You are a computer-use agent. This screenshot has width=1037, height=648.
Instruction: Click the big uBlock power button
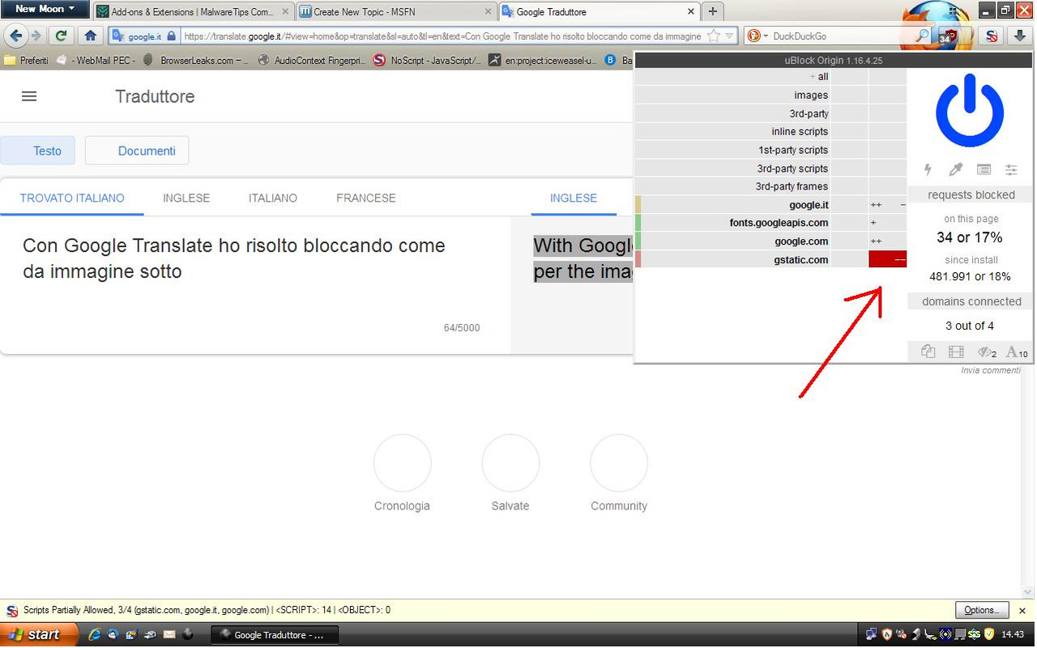pyautogui.click(x=970, y=111)
